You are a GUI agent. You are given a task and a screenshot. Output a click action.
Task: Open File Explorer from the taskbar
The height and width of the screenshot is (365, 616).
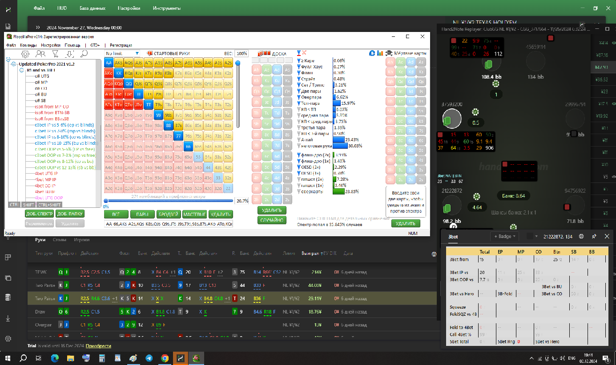click(x=70, y=357)
